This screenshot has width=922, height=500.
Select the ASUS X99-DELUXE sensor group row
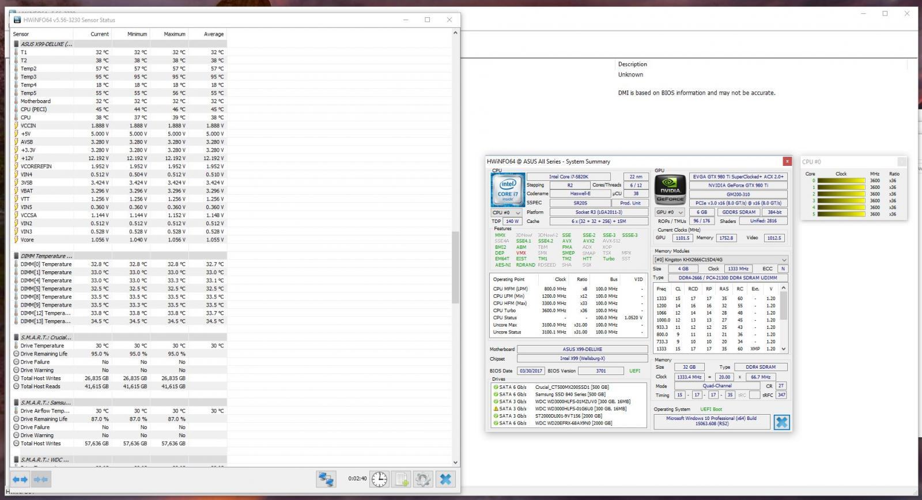pyautogui.click(x=119, y=44)
